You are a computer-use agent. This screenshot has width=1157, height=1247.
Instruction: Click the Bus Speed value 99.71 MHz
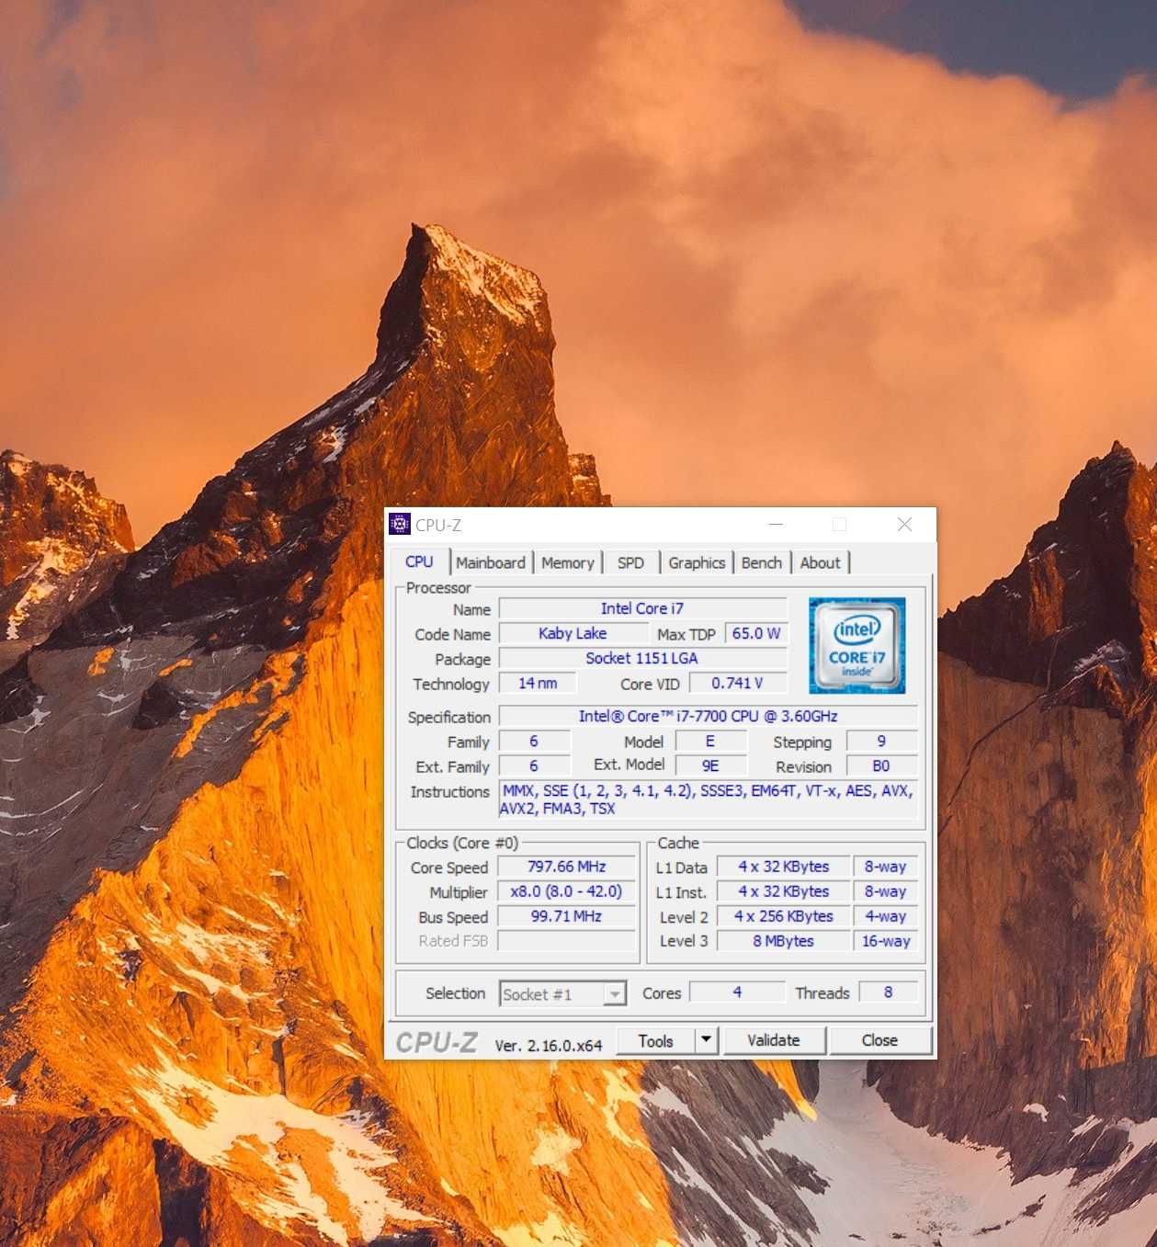(x=567, y=916)
